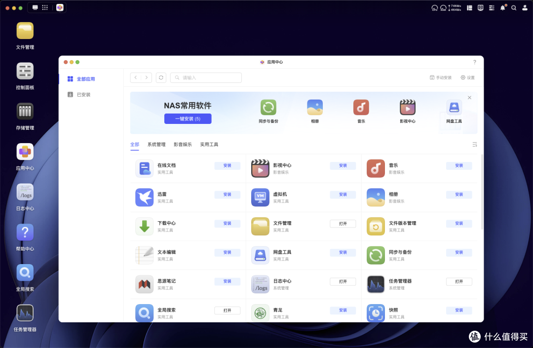Click 手动安装 in the toolbar

coord(441,77)
